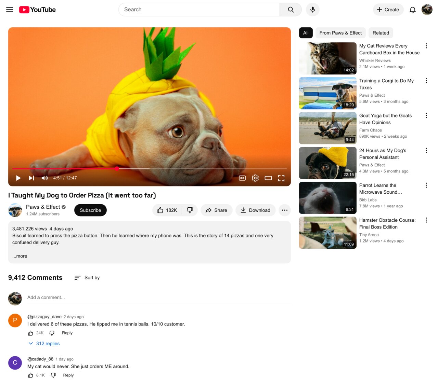Open @pizzaguy_dave avatar
This screenshot has height=387, width=438.
click(15, 320)
